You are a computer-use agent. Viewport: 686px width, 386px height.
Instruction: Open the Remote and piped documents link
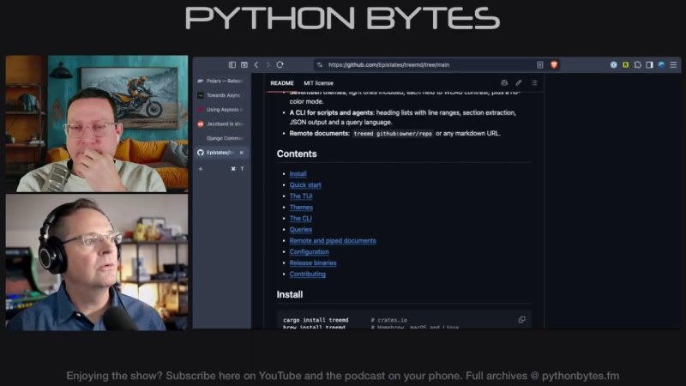pos(333,241)
